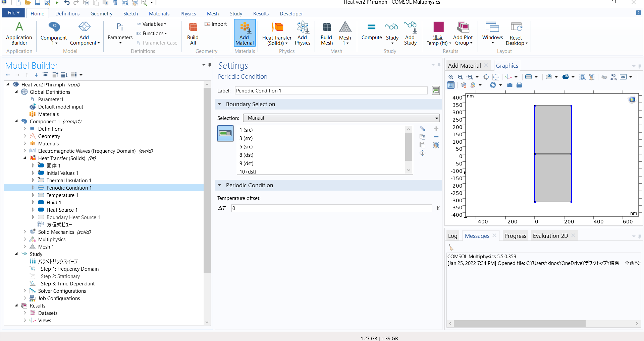
Task: Click Zoom In in Graphics toolbar
Action: (451, 77)
